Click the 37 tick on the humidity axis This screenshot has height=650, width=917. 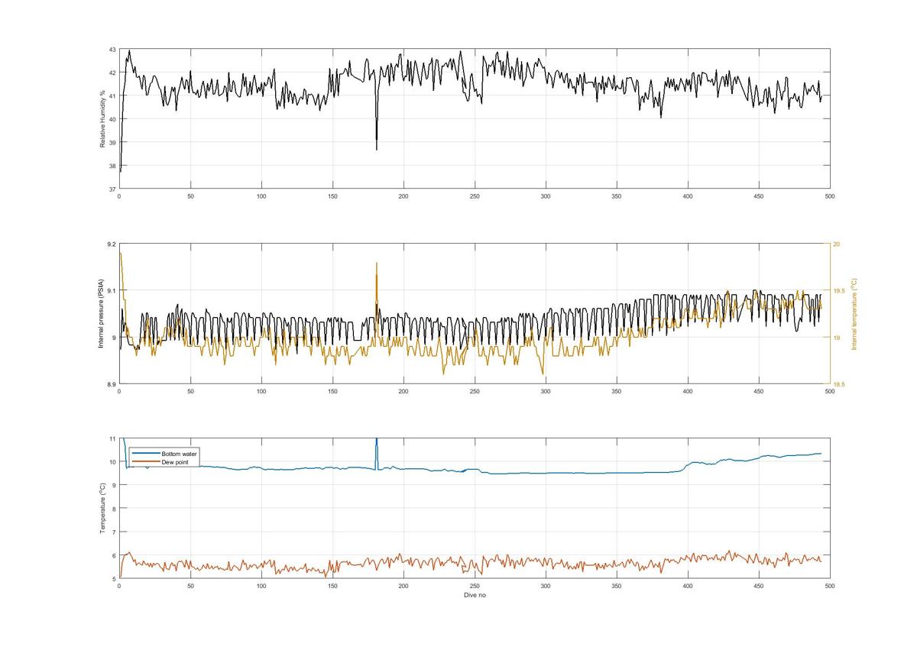point(112,189)
